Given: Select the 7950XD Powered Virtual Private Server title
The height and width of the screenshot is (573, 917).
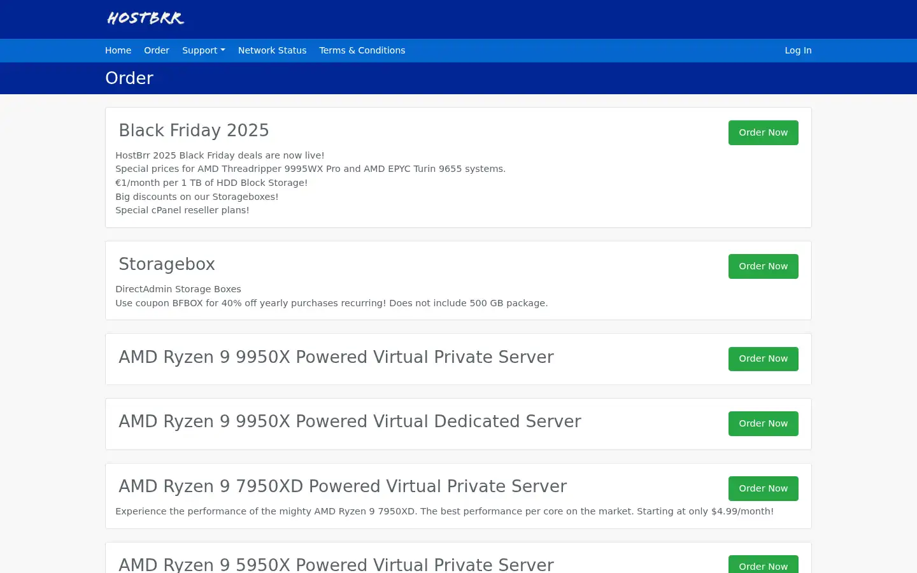Looking at the screenshot, I should [343, 486].
